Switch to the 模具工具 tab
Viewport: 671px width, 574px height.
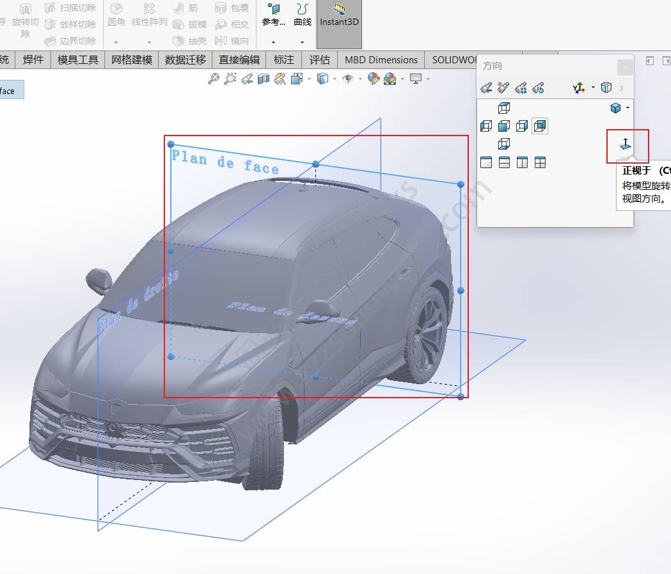(x=77, y=60)
